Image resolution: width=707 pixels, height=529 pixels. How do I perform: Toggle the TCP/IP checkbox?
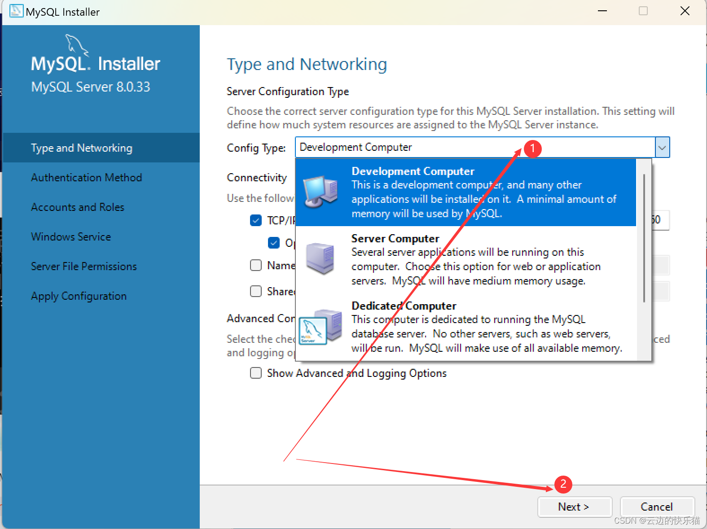(x=256, y=220)
